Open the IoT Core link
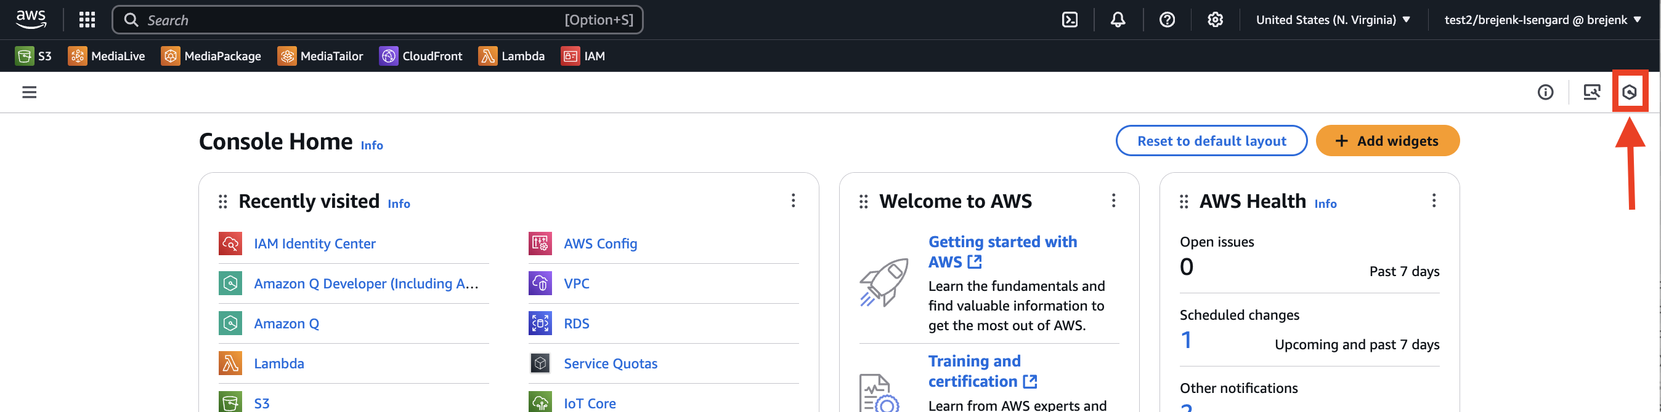1661x412 pixels. (x=590, y=403)
